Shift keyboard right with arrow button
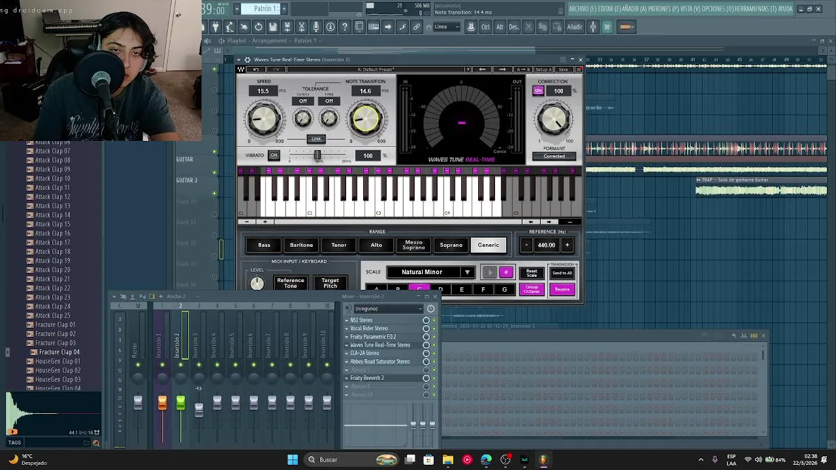Viewport: 836px width, 470px height. pos(549,222)
